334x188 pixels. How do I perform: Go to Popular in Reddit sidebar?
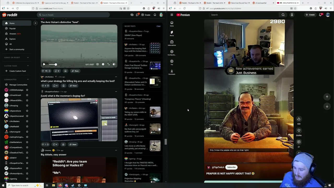(x=17, y=28)
